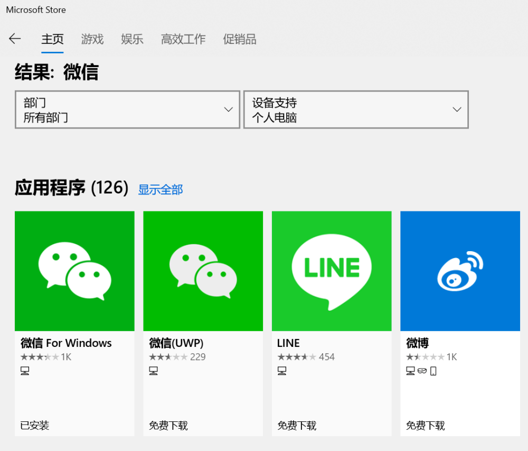
Task: Open the 部门 filter dropdown
Action: coord(127,109)
